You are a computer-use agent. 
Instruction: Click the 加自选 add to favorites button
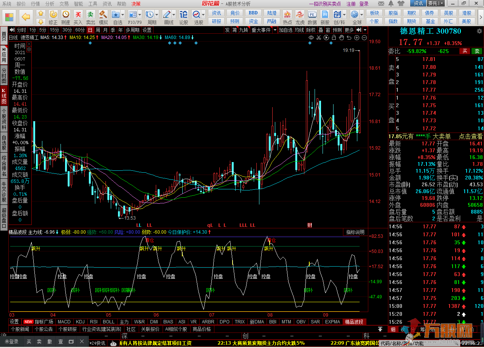[285, 30]
